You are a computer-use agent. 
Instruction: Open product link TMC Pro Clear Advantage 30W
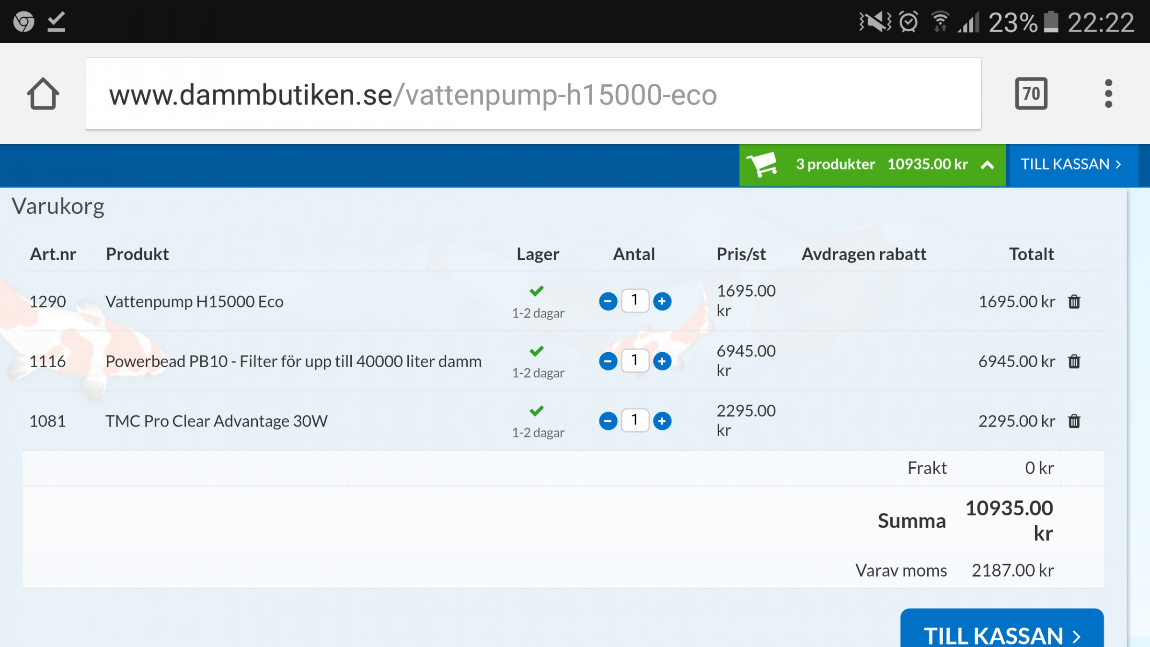pyautogui.click(x=217, y=421)
